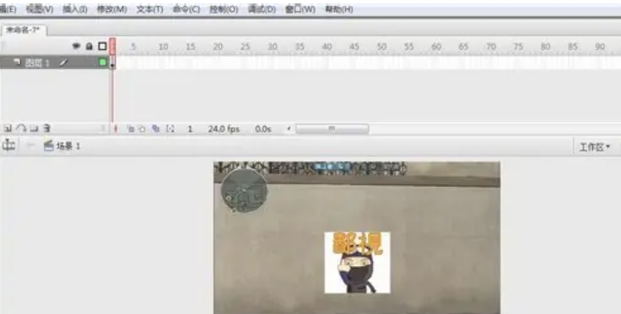Click the current frame number 1

click(190, 129)
